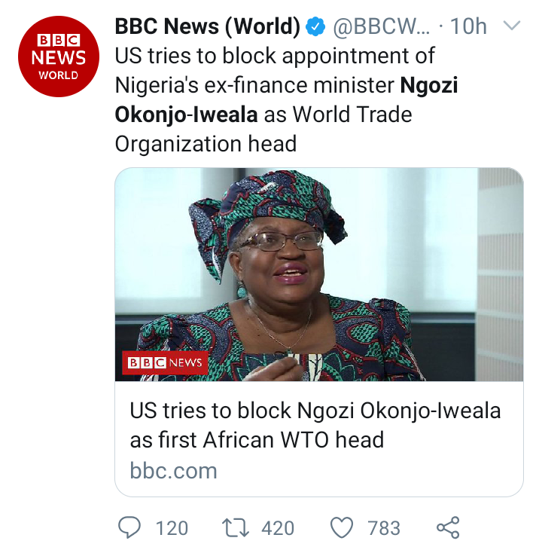The width and height of the screenshot is (542, 550).
Task: Click the bold name Ngozi Okonjo-Iweala in the tweet
Action: click(x=187, y=115)
